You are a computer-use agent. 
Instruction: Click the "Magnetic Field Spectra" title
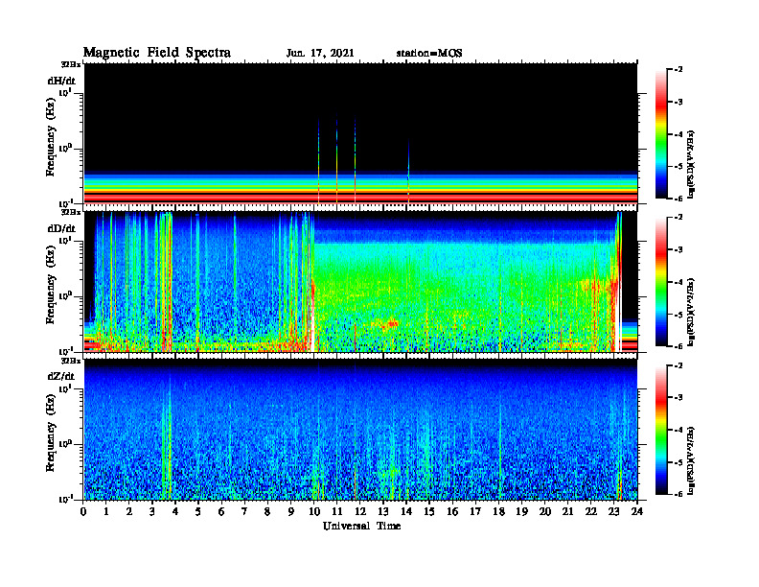pos(157,53)
